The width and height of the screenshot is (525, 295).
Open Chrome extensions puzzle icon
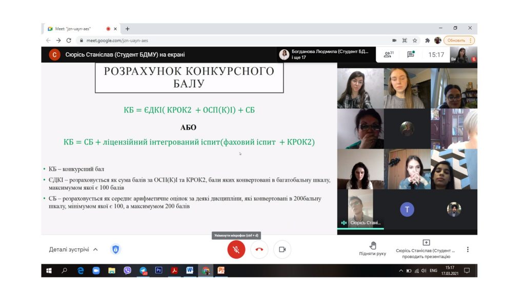pos(427,40)
